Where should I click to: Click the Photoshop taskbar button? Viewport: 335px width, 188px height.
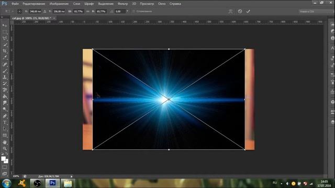click(x=52, y=183)
